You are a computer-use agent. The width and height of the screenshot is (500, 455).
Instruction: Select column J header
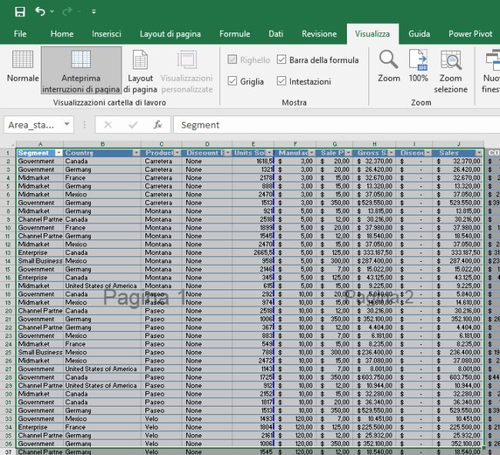pos(458,144)
